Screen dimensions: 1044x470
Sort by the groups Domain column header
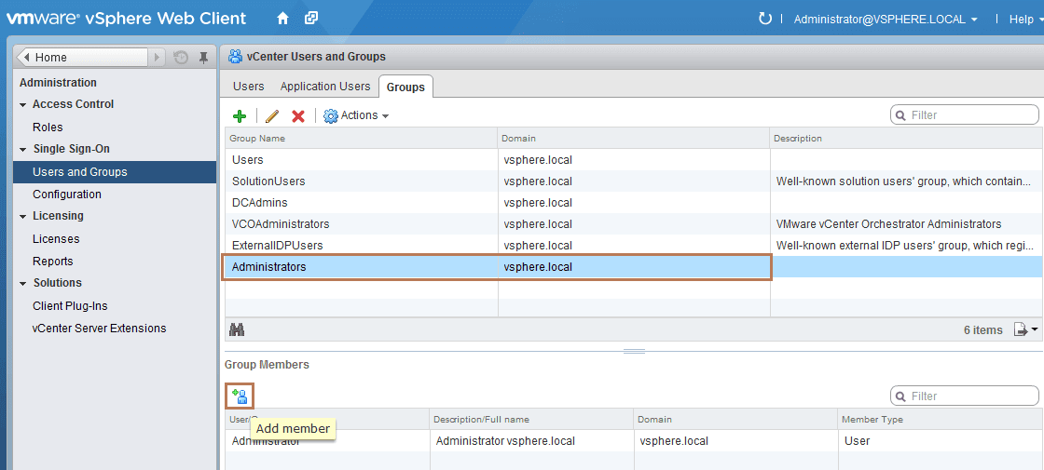point(634,139)
